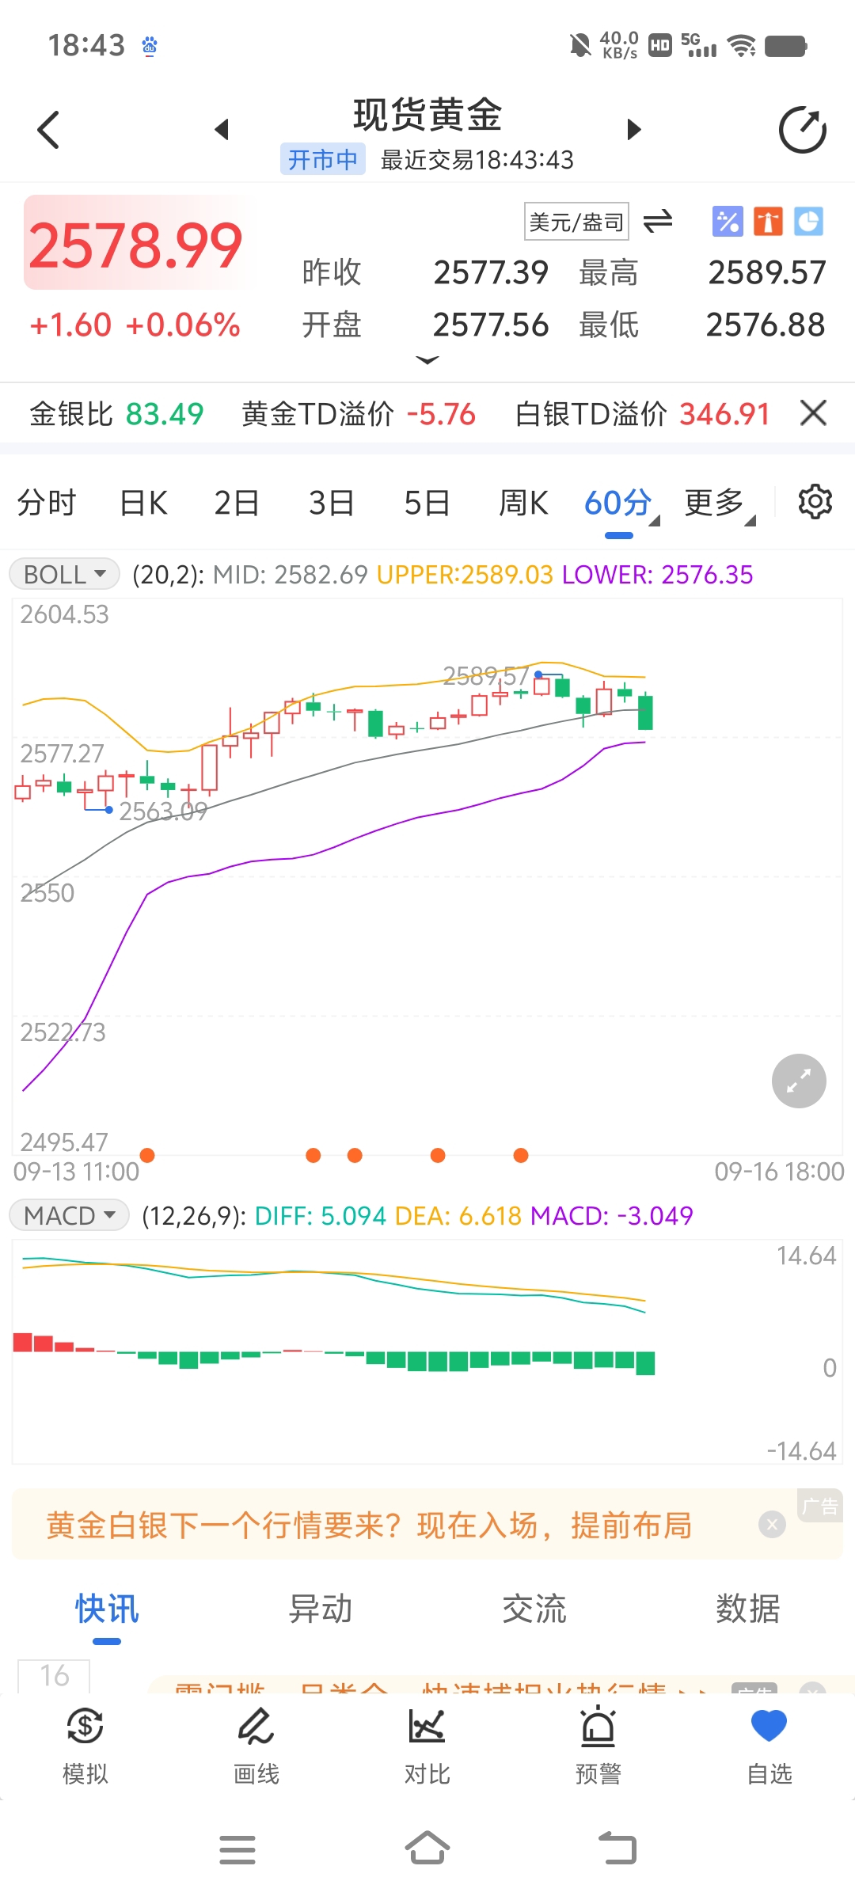Tap the back arrow icon

tap(48, 130)
